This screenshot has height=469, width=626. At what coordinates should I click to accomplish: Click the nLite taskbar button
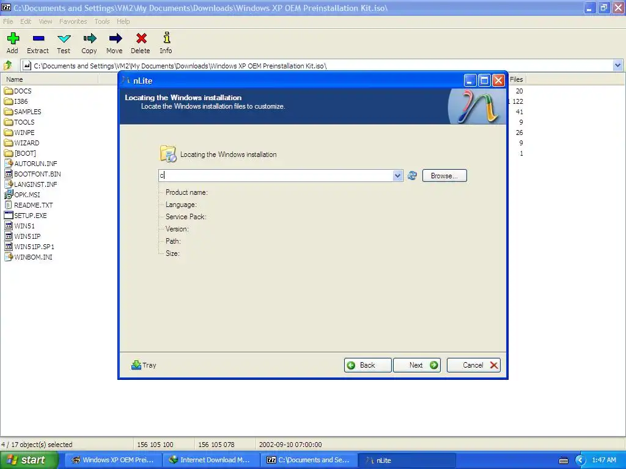pos(407,460)
